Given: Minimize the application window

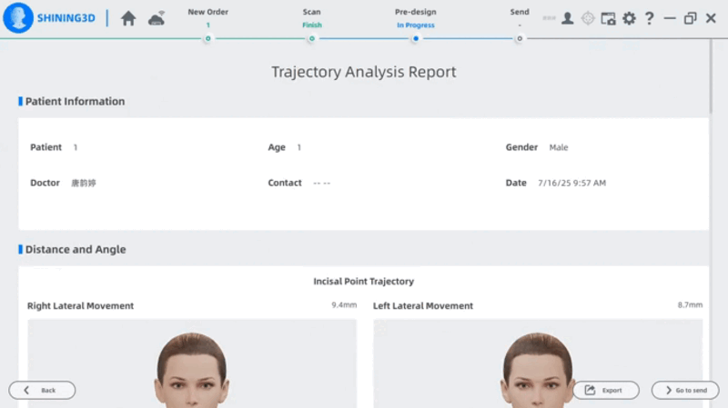Looking at the screenshot, I should click(670, 18).
